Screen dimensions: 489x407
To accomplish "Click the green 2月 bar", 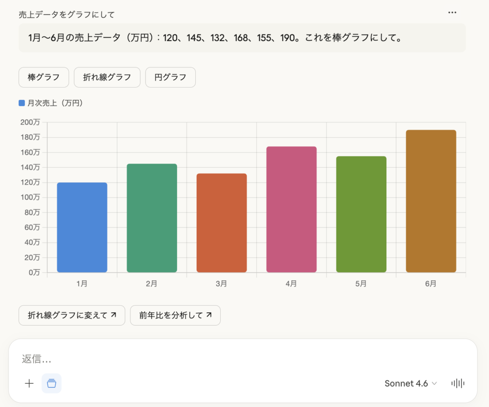I will [x=152, y=218].
